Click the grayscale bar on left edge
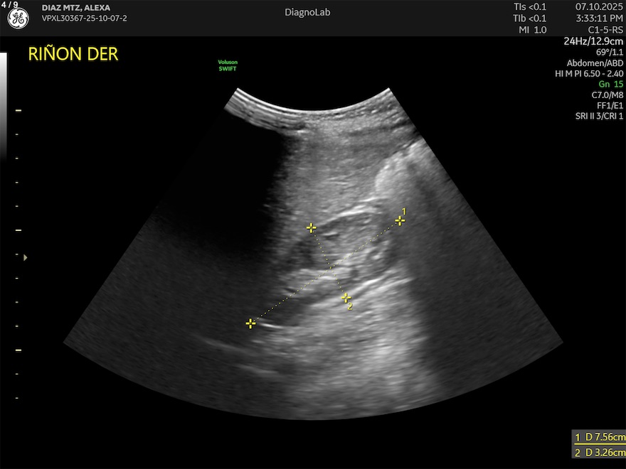The height and width of the screenshot is (469, 626). (x=3, y=107)
